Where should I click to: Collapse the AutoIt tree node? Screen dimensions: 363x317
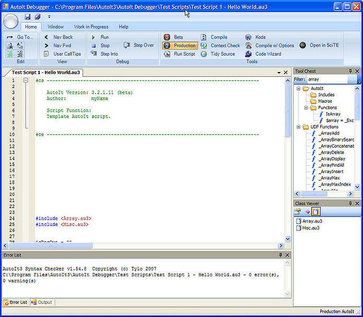coord(299,88)
